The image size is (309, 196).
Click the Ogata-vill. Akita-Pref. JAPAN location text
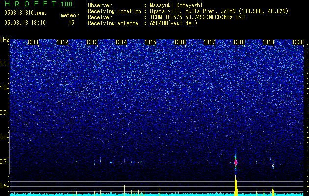pos(219,12)
